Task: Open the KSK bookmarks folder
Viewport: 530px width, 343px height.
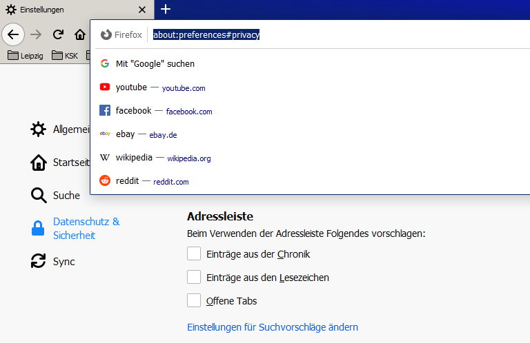Action: tap(65, 55)
